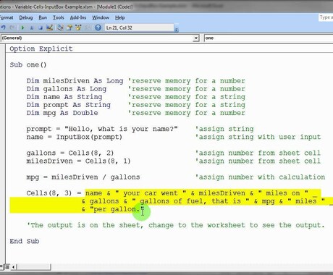Open the Format menu
This screenshot has height=275, width=333.
coord(7,17)
